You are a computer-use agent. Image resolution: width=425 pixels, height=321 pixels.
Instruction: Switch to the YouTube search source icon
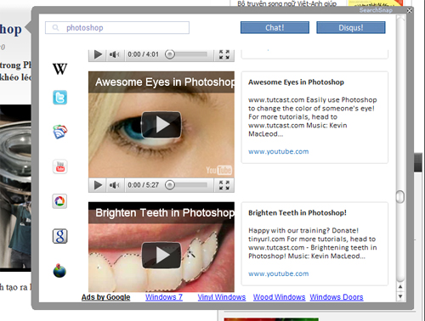[x=60, y=166]
